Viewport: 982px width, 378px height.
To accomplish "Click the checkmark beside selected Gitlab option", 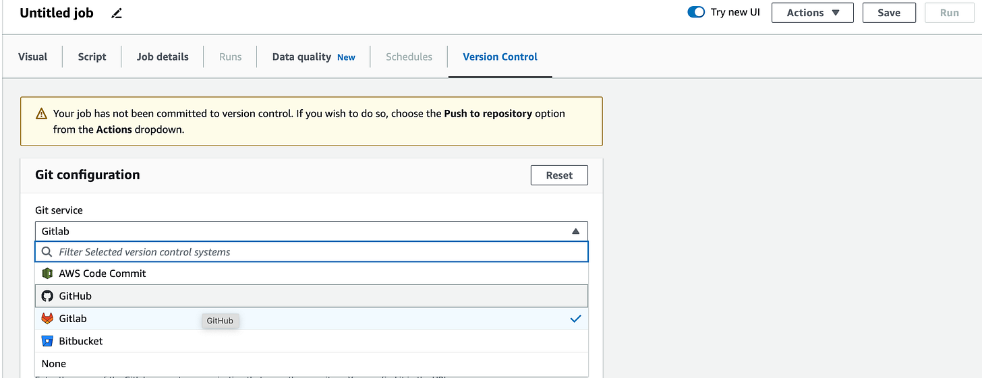I will coord(575,319).
